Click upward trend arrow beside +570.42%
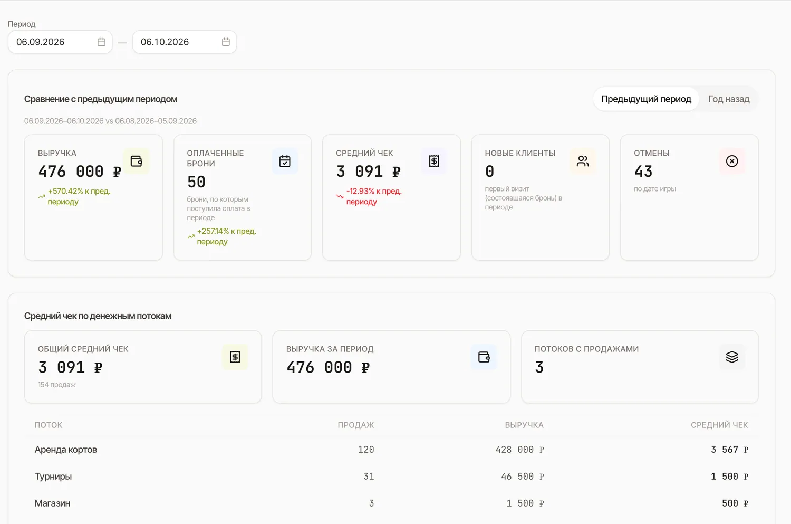This screenshot has width=791, height=524. coord(41,196)
